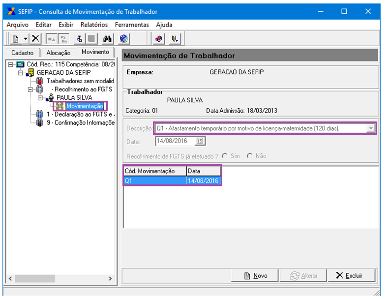The height and width of the screenshot is (299, 389).
Task: Click the purple help book icon
Action: point(159,39)
